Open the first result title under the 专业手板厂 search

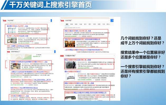pos(17,26)
